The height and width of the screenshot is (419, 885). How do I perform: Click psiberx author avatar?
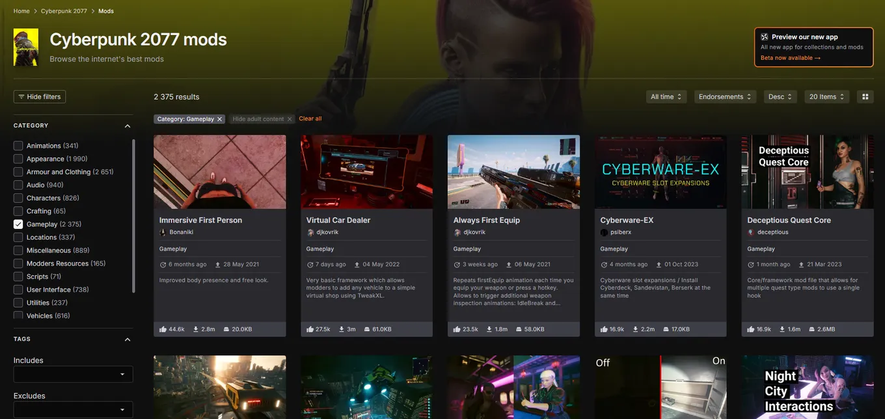[x=604, y=232]
